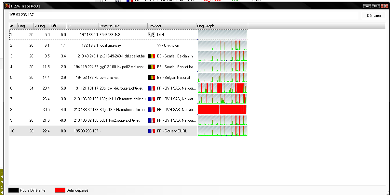Sort by the Reverse DNS column header

click(x=123, y=26)
